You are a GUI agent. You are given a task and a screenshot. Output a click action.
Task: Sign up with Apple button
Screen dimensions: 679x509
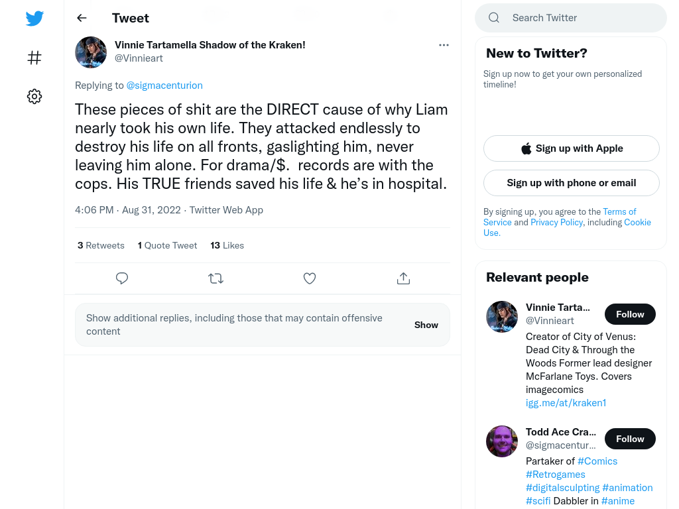tap(572, 148)
